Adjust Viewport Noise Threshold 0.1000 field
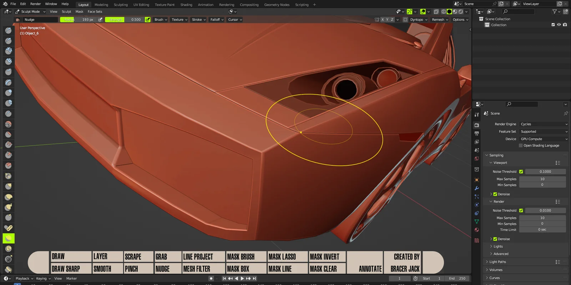571x285 pixels. 545,172
